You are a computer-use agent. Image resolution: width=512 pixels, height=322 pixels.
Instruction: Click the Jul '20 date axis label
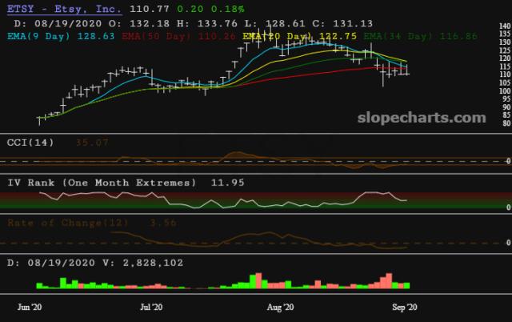(x=151, y=307)
